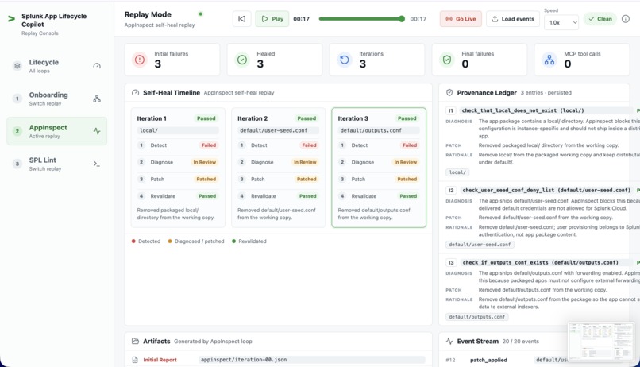The width and height of the screenshot is (640, 367).
Task: Open the Initial Report link
Action: pos(160,360)
